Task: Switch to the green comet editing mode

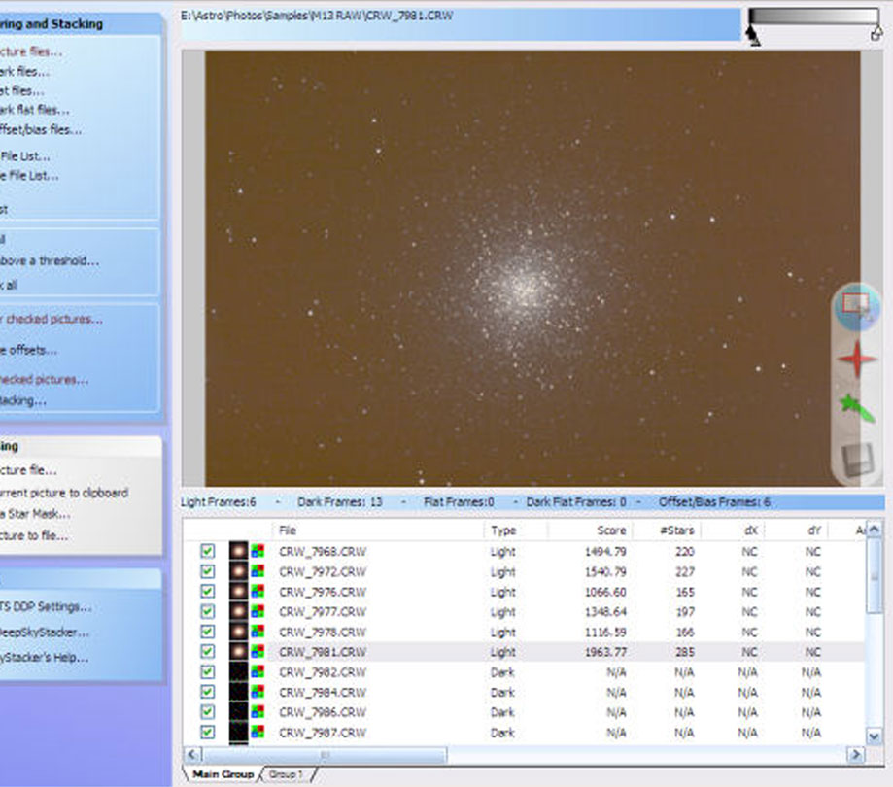Action: [855, 406]
